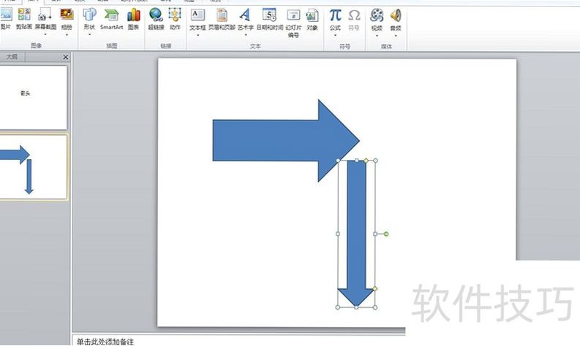This screenshot has height=346, width=580.
Task: Expand the 公式 equation dropdown
Action: click(335, 35)
